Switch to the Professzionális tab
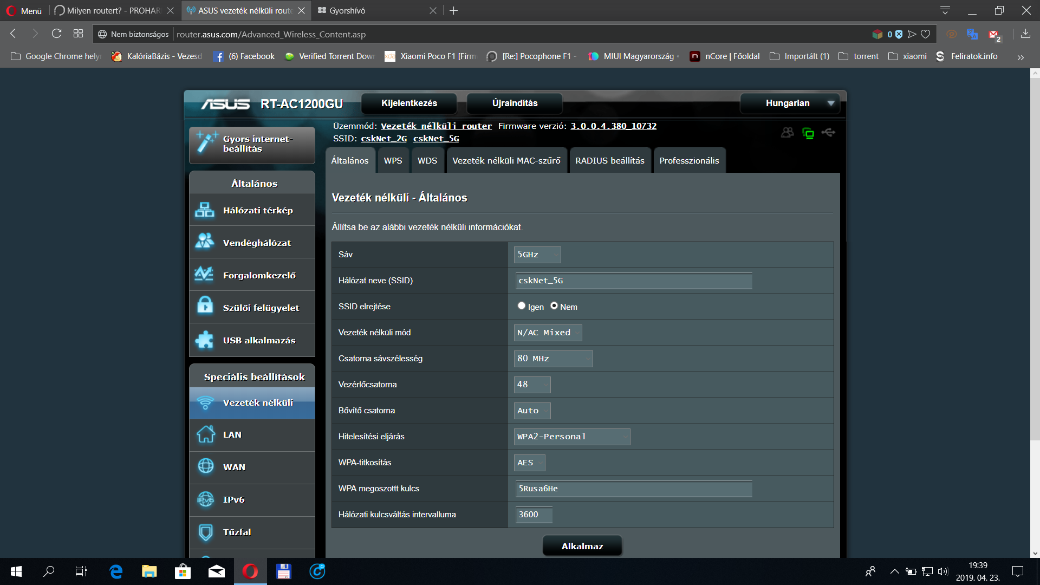 pyautogui.click(x=689, y=160)
